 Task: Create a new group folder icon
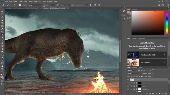pos(160,94)
